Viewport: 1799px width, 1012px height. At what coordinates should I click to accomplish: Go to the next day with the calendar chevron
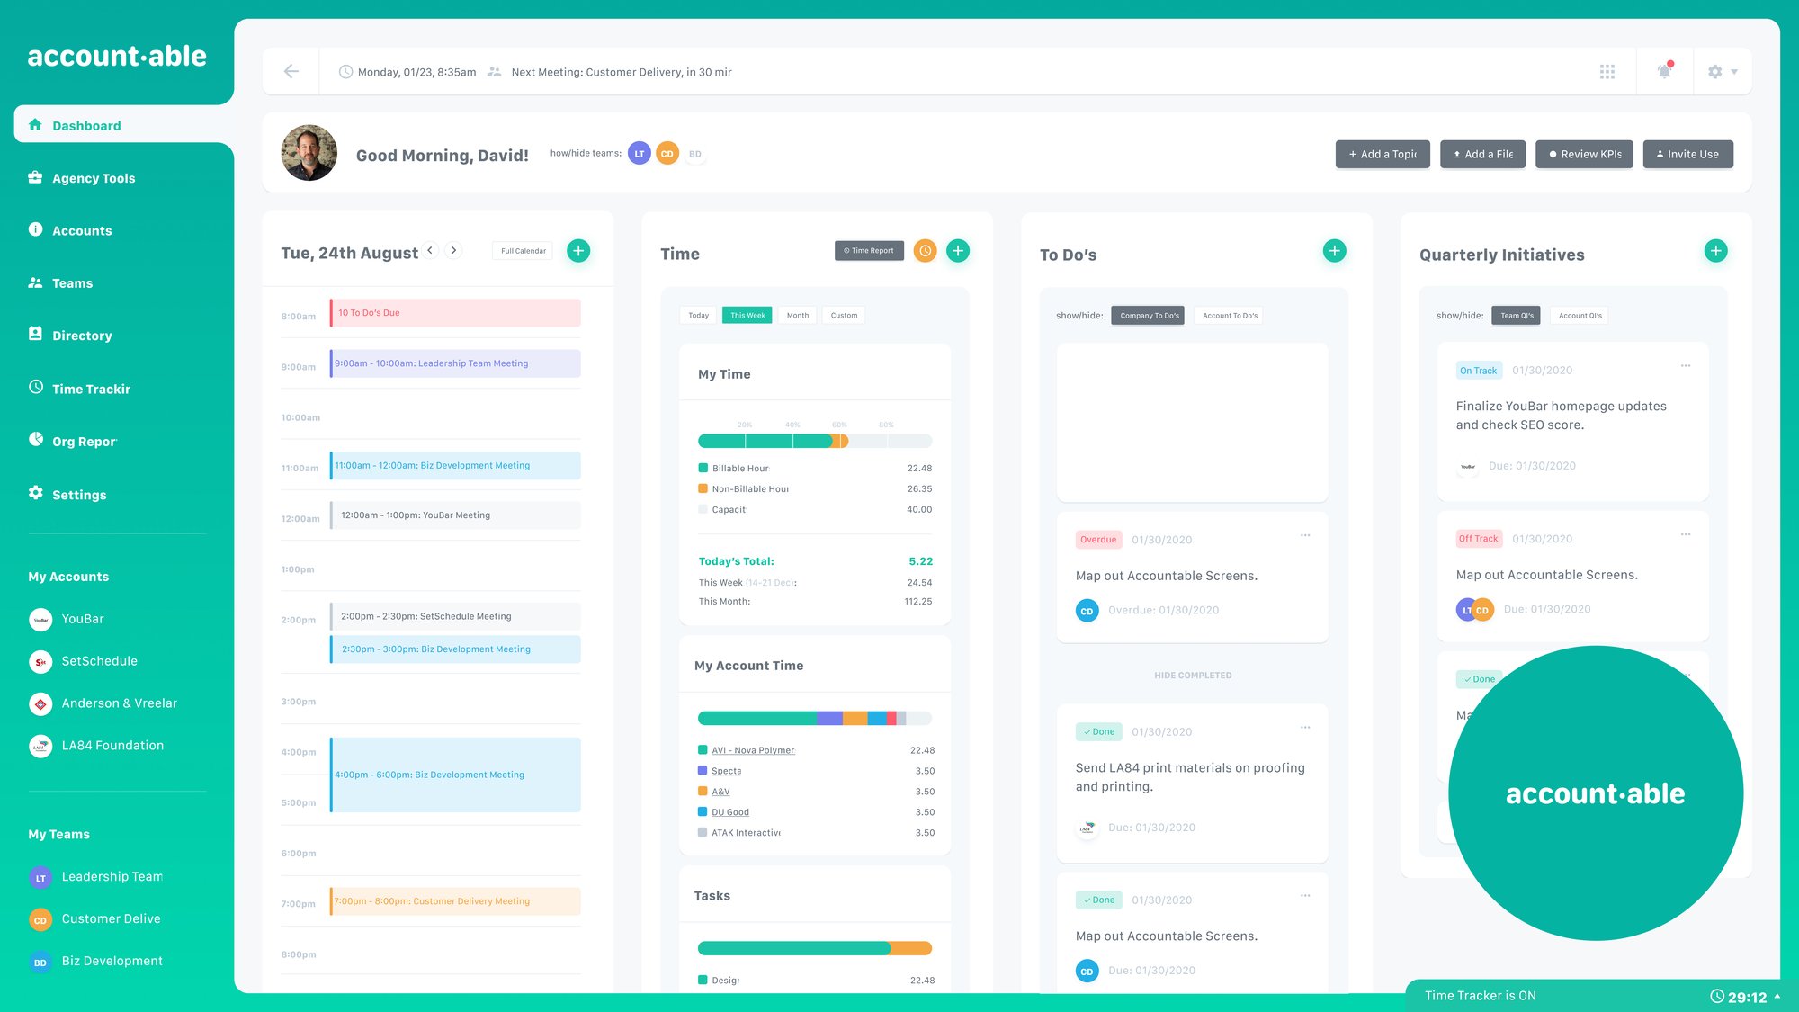[x=453, y=251]
